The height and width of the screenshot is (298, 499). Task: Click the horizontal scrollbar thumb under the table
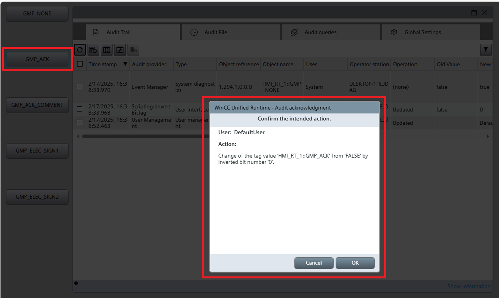[146, 136]
